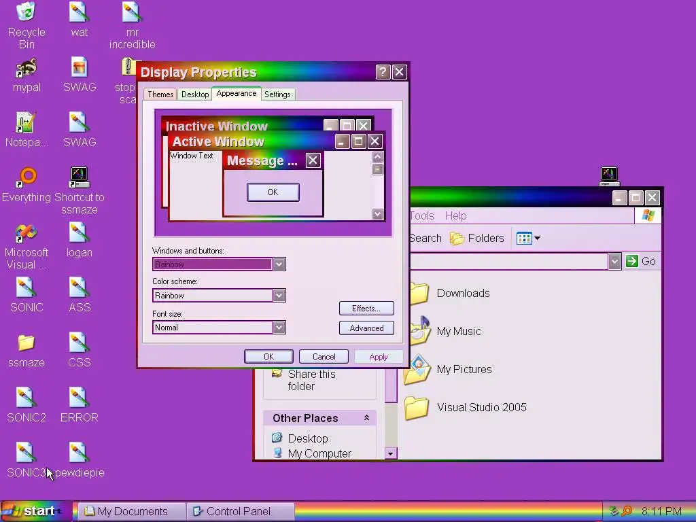The width and height of the screenshot is (696, 522).
Task: Select the Notepad++ shortcut icon
Action: click(x=27, y=122)
